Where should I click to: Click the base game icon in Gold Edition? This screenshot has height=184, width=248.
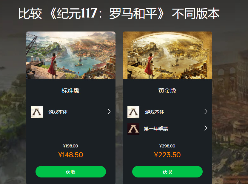click(133, 112)
